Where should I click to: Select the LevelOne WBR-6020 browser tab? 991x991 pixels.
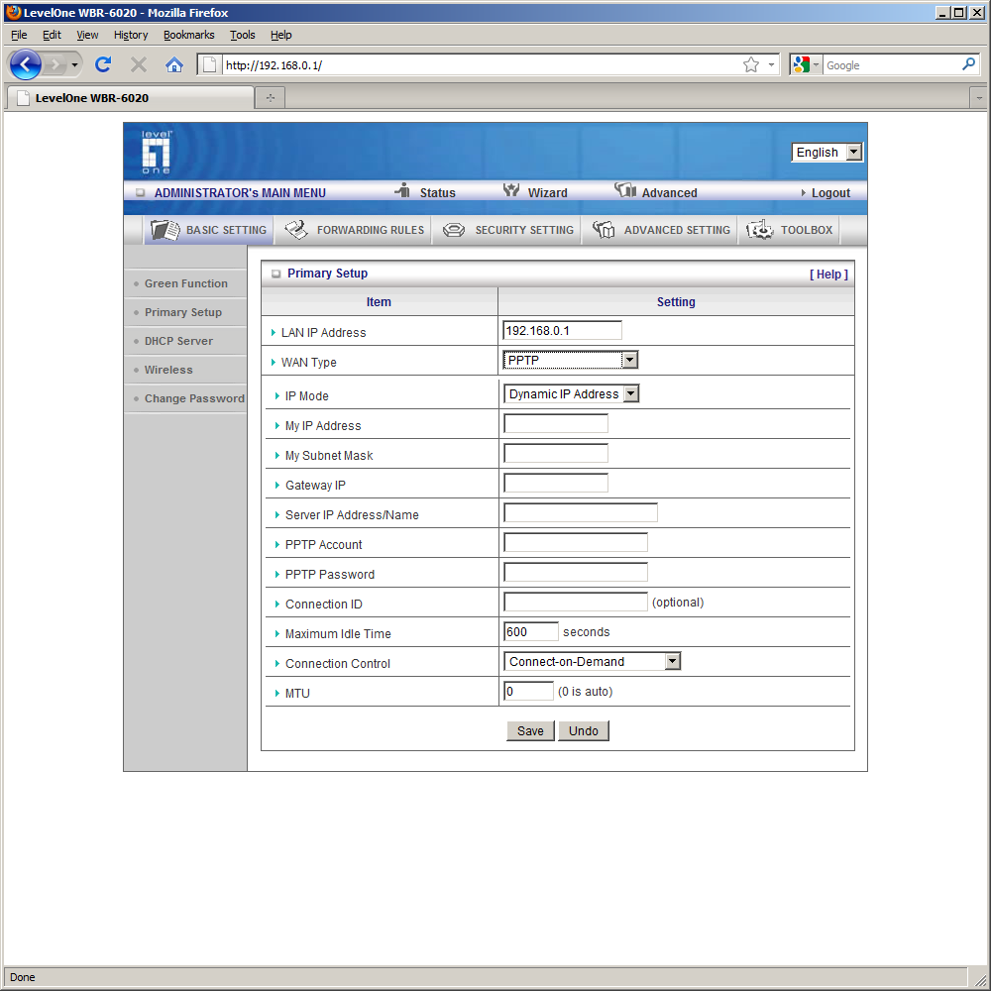[x=130, y=98]
